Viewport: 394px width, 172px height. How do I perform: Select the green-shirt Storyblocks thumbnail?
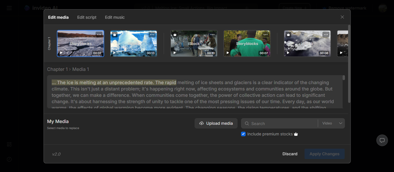(x=247, y=43)
